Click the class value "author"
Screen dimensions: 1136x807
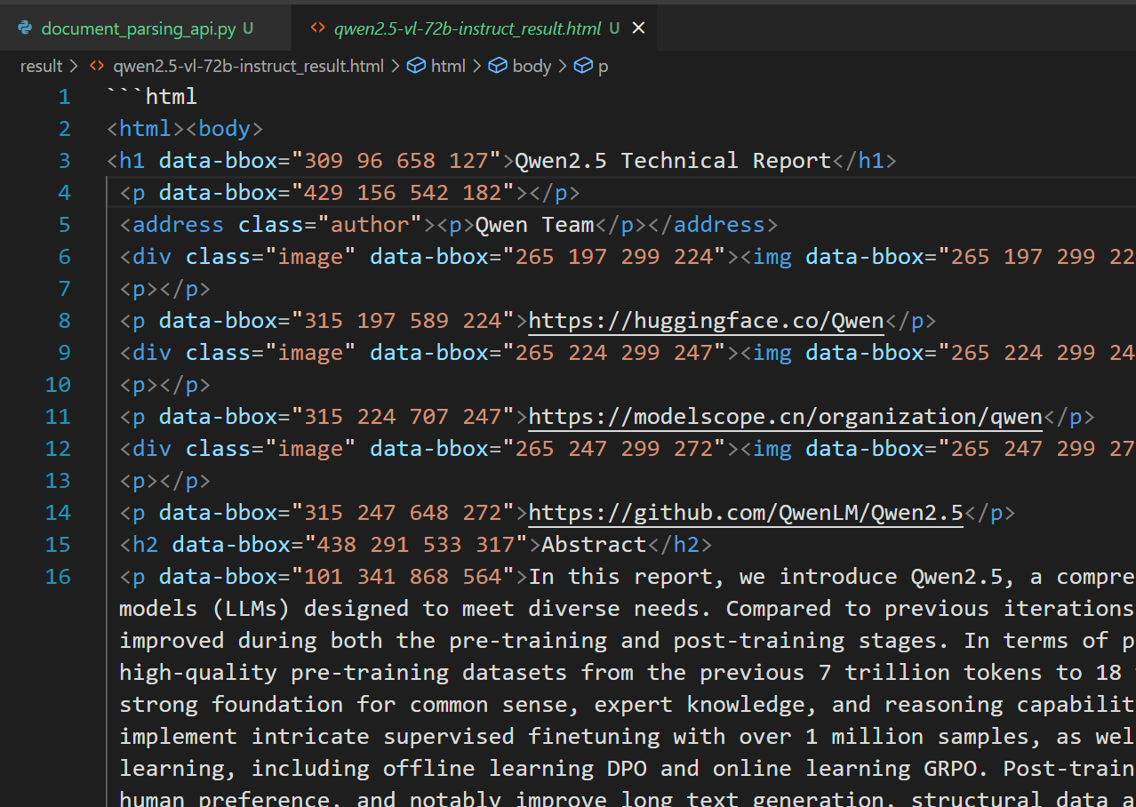(370, 225)
